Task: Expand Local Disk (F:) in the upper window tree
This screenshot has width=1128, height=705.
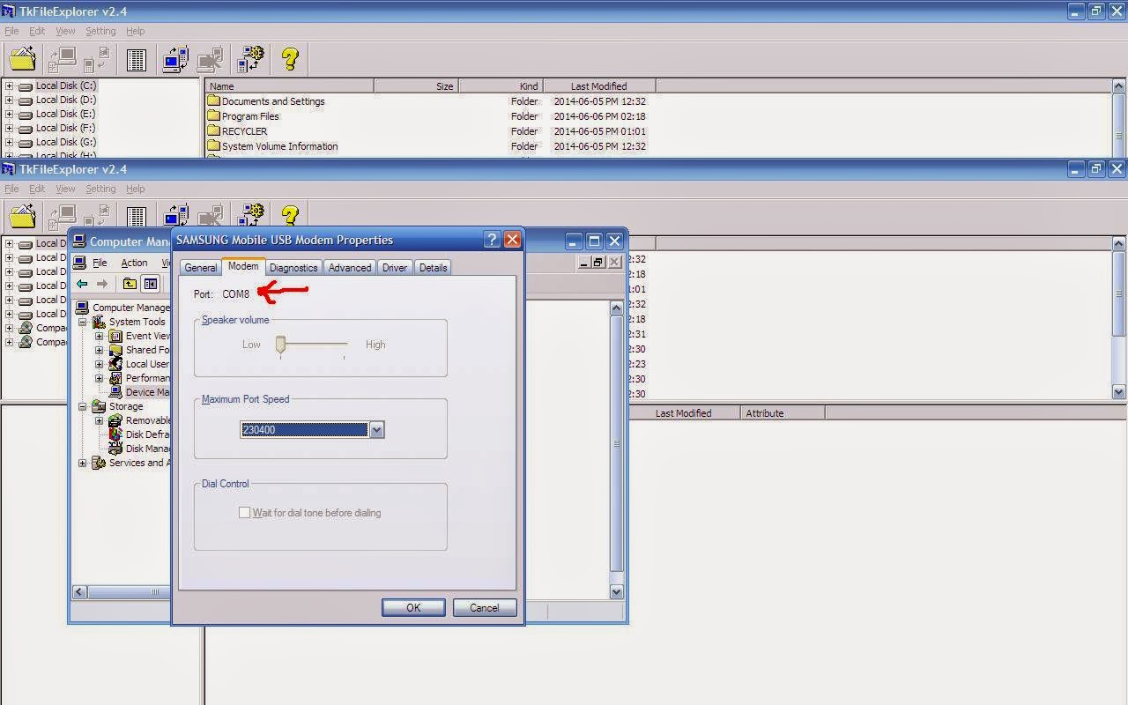Action: pyautogui.click(x=9, y=128)
